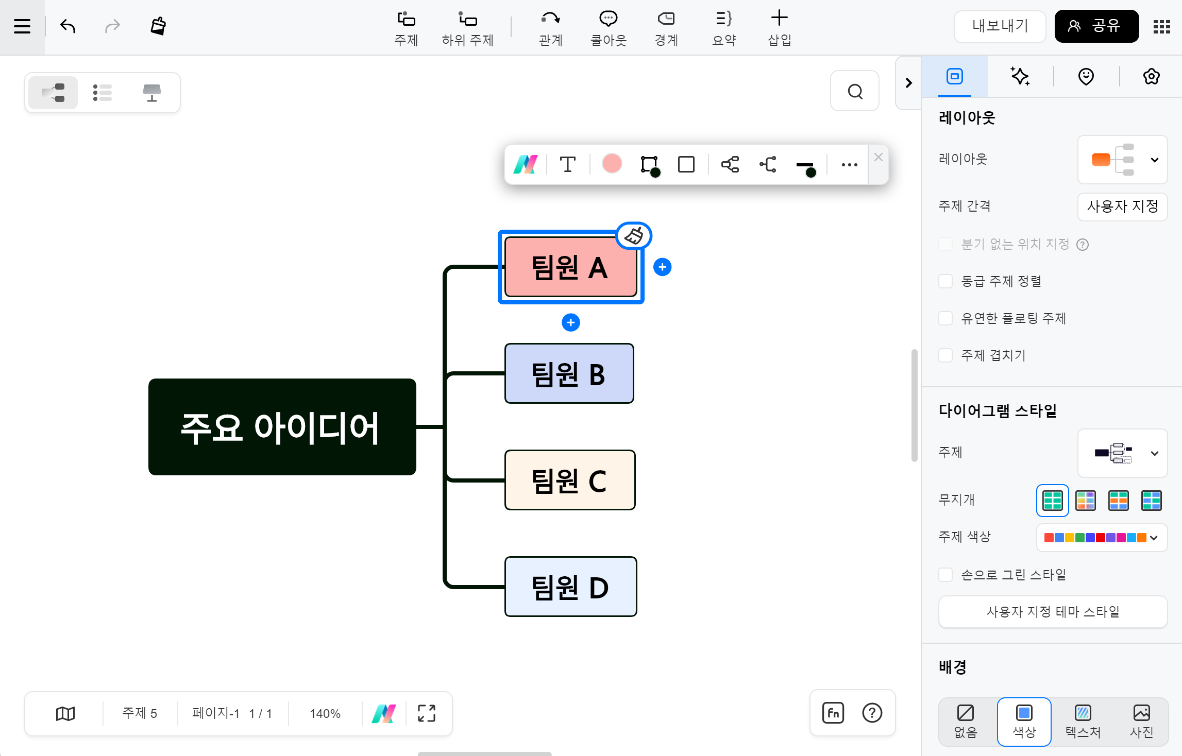
Task: Change branch style in floating toolbar
Action: (768, 165)
